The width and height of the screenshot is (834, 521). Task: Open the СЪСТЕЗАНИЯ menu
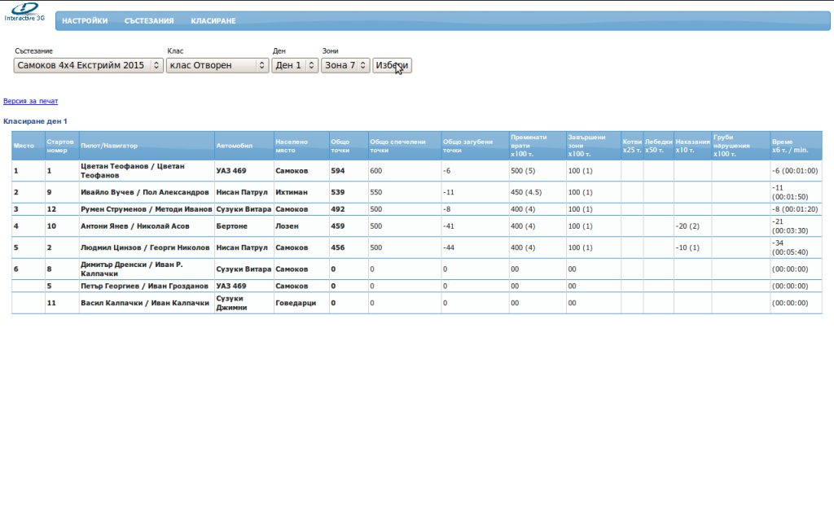149,21
